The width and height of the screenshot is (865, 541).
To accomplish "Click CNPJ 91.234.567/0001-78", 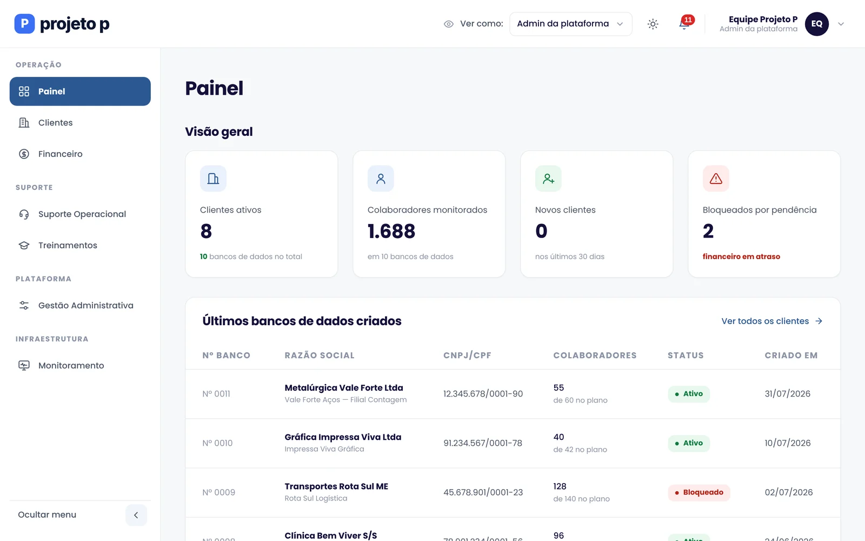I will [x=483, y=443].
